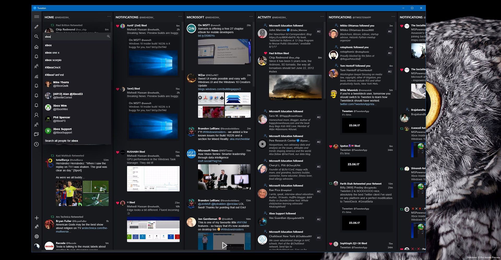Select Xbox Wire user suggestion
Viewport: 501px width, 260px height.
click(x=77, y=107)
